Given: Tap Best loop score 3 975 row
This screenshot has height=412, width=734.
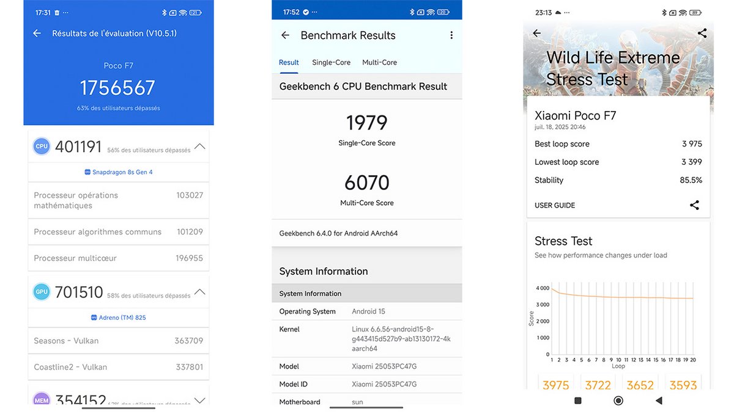Looking at the screenshot, I should [618, 144].
